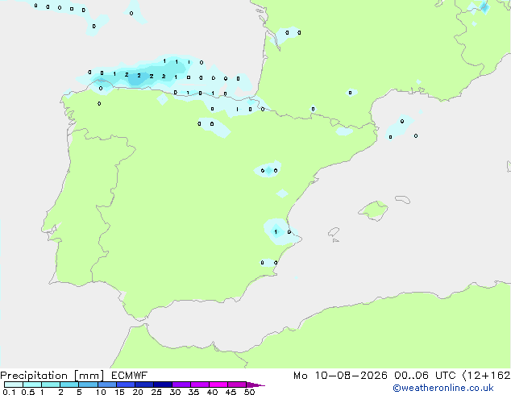This screenshot has width=511, height=395.
Task: Pick the legend swatch between 10 and 15
Action: point(106,385)
